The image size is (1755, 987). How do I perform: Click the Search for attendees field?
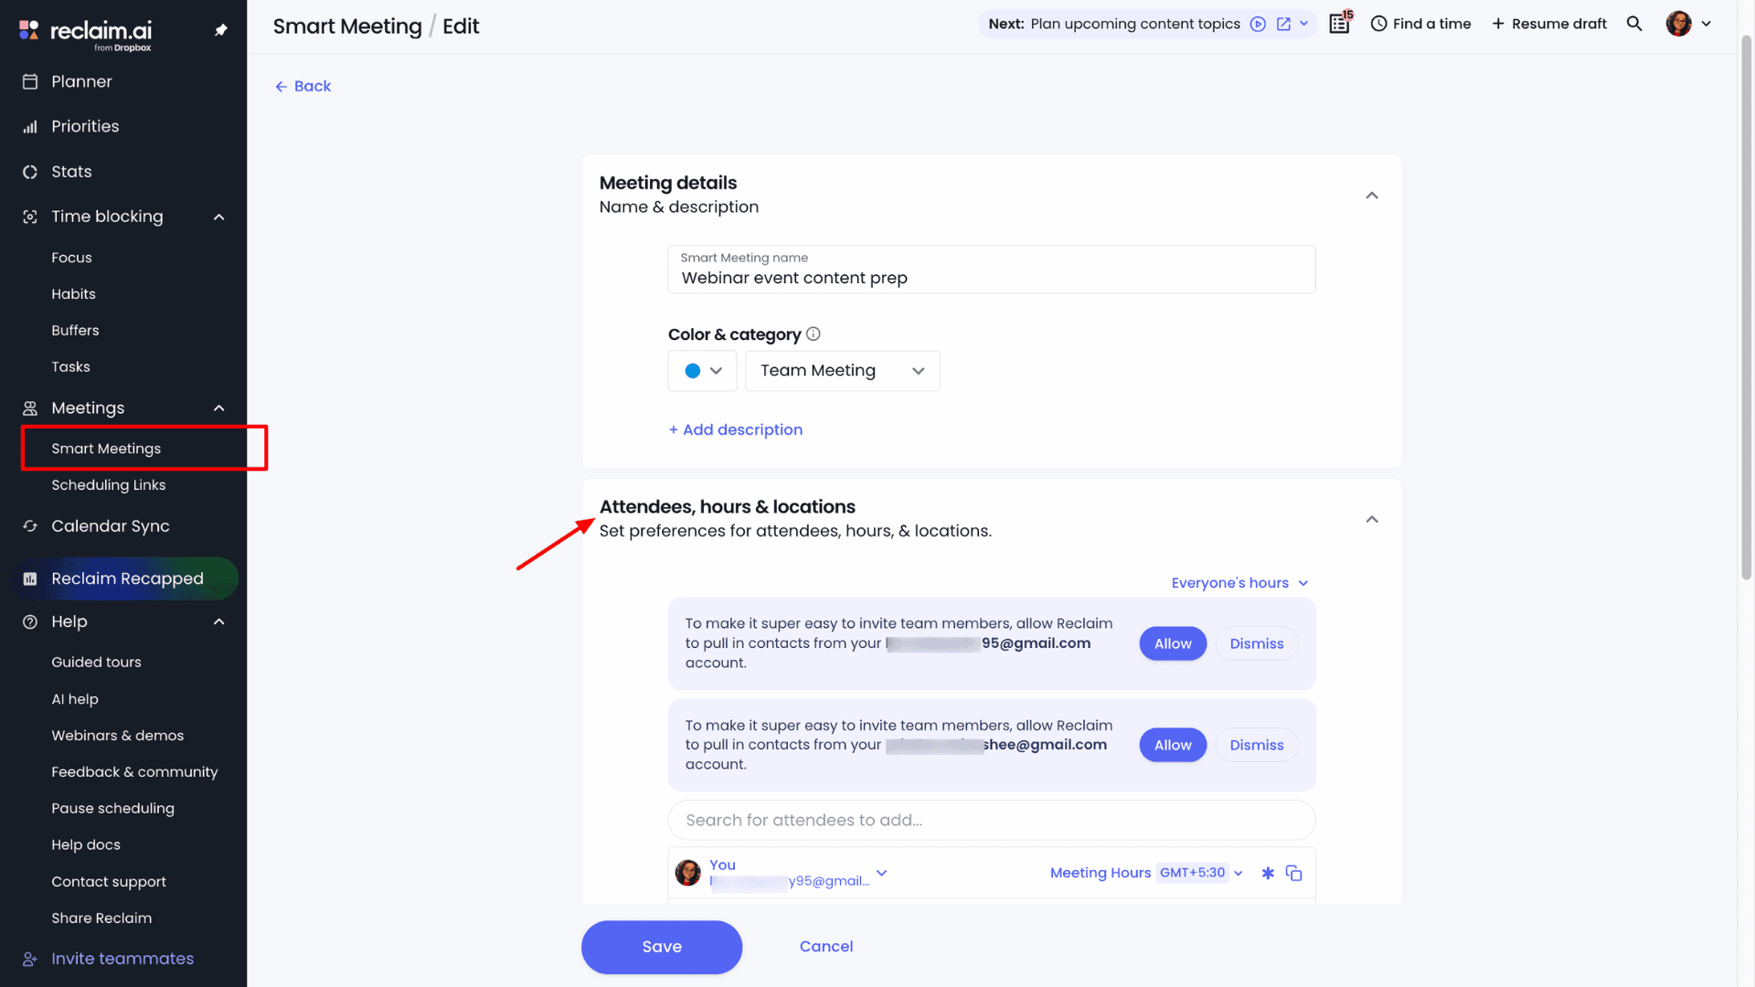click(991, 821)
